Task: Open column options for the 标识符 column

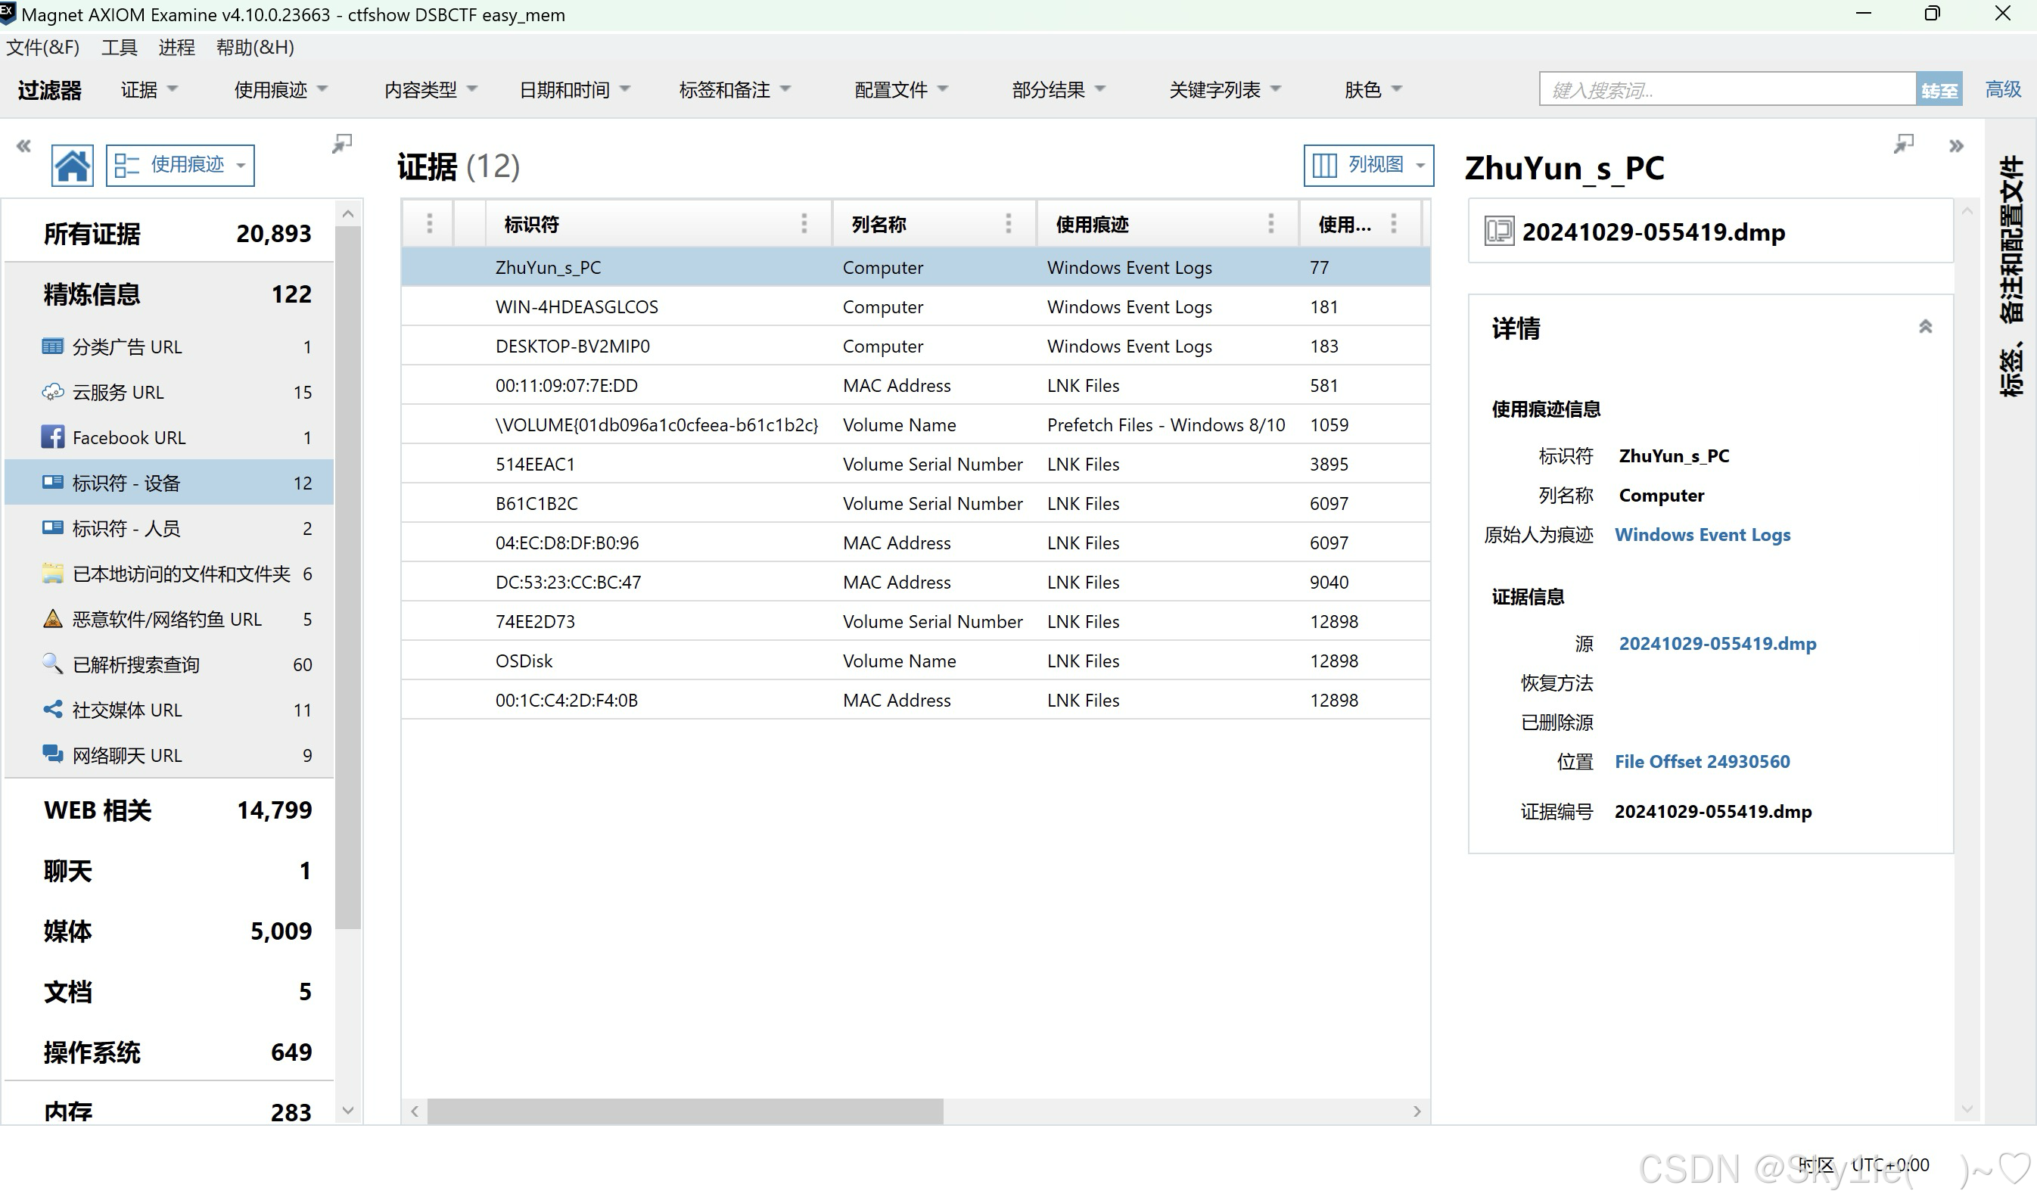Action: (804, 224)
